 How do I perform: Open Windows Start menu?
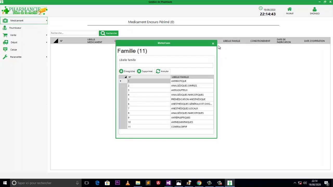pos(5,183)
